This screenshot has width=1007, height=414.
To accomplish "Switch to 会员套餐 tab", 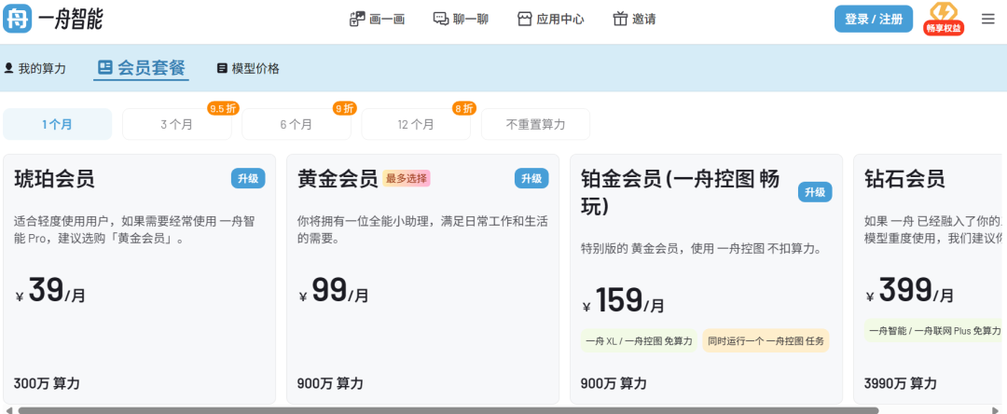I will [142, 68].
